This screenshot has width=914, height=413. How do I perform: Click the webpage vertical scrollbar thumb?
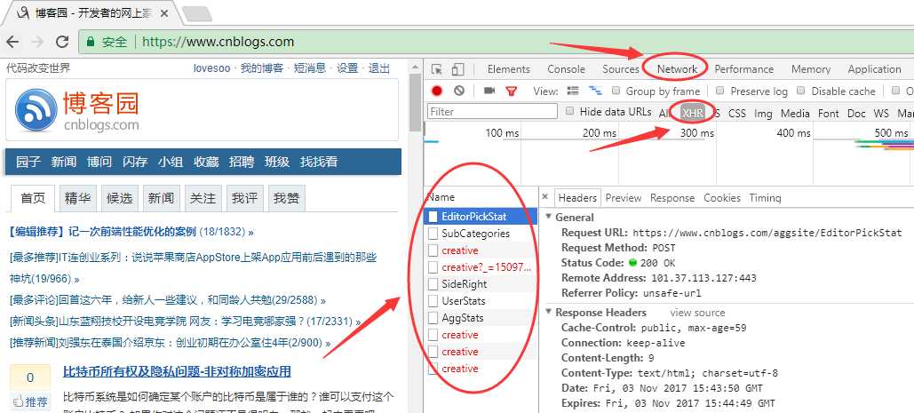pos(415,102)
